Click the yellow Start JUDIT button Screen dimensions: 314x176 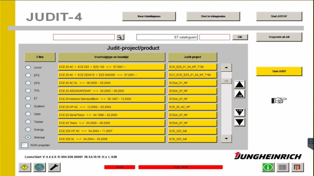point(279,71)
